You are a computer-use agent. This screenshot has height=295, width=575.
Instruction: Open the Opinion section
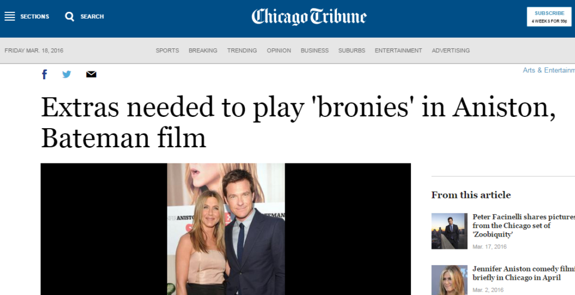pos(279,51)
